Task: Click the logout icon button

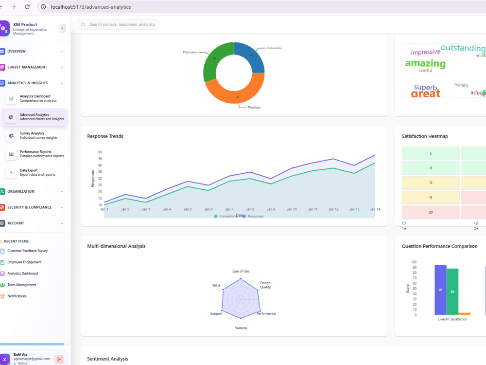Action: tap(59, 359)
